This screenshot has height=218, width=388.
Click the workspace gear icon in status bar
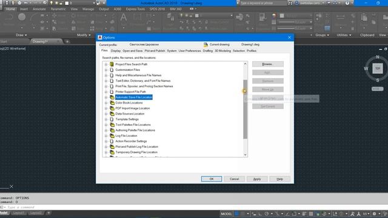[x=374, y=214]
